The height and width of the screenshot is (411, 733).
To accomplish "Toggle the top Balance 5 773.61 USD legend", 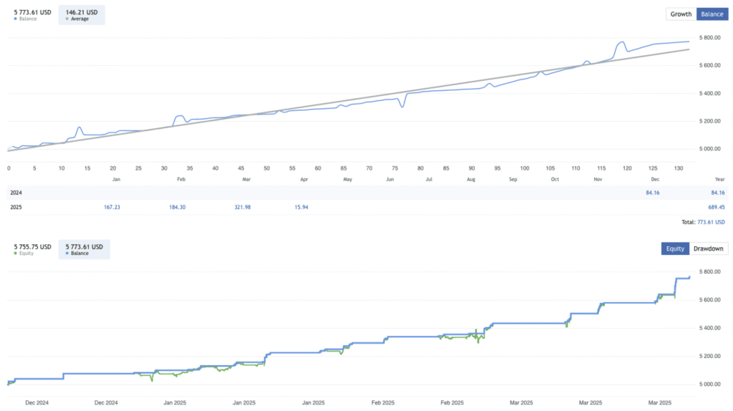I will tap(30, 14).
